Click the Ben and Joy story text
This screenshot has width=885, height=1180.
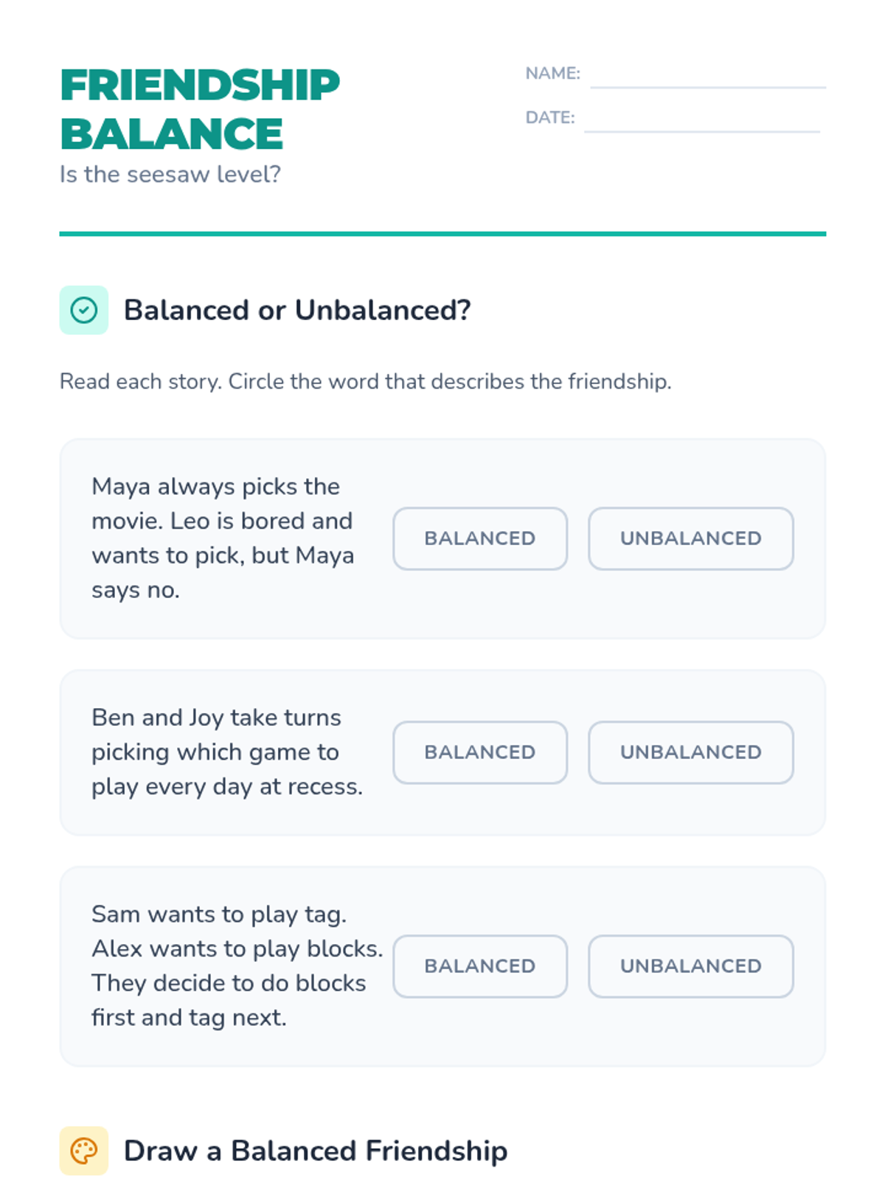coord(227,752)
